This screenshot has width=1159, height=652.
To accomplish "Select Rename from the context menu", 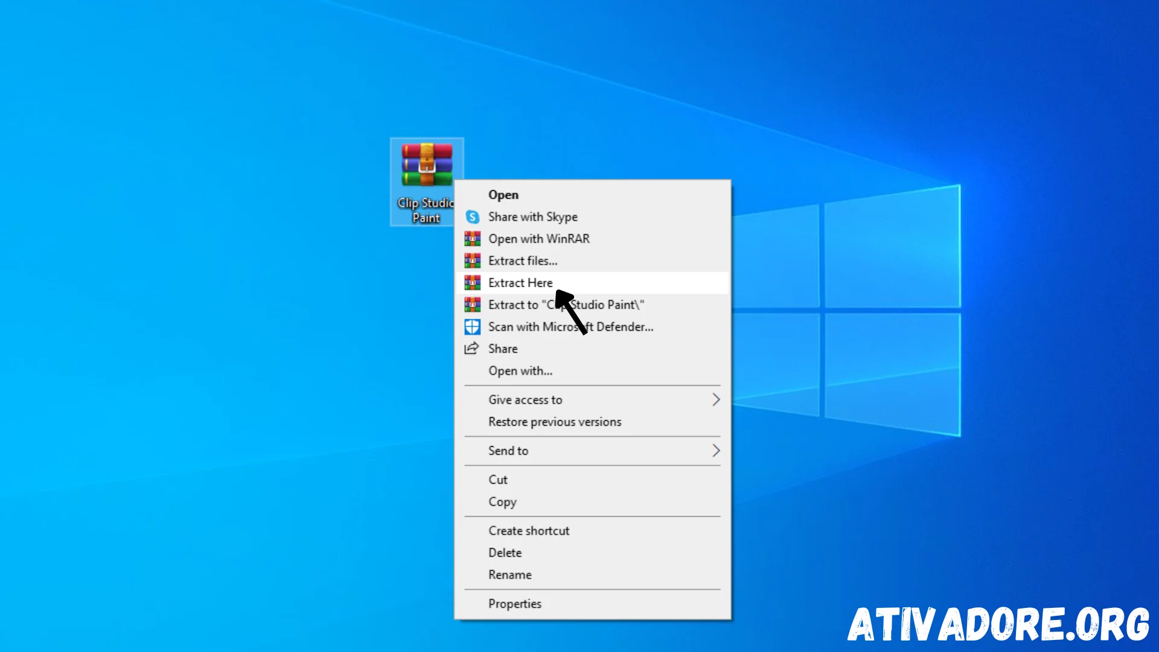I will [509, 574].
